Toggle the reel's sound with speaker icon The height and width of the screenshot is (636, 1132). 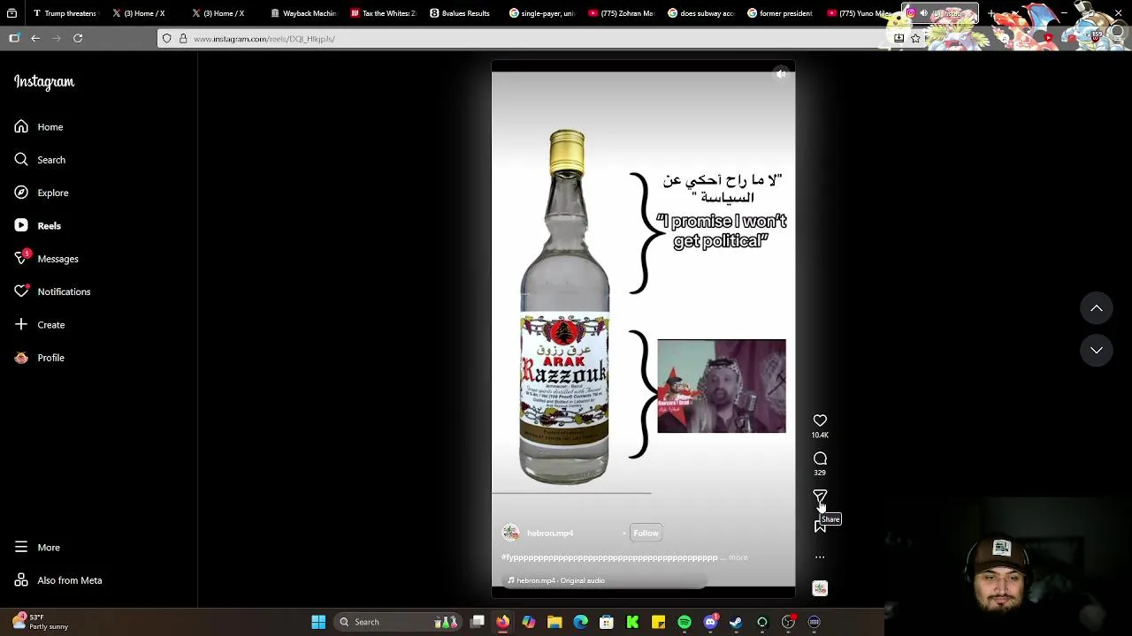(x=781, y=75)
